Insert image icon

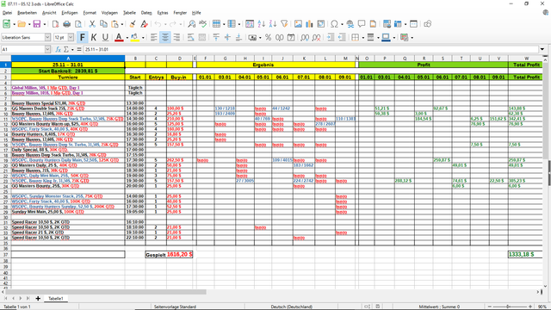(298, 24)
